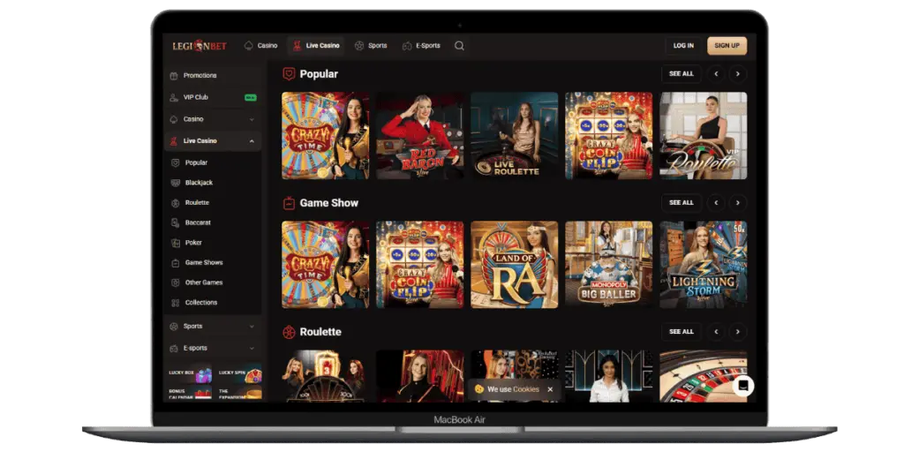This screenshot has height=452, width=904.
Task: Show next games in Game Show row
Action: (737, 203)
